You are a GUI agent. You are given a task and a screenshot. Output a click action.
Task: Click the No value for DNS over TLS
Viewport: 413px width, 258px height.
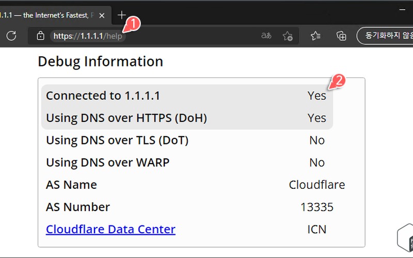tap(317, 140)
